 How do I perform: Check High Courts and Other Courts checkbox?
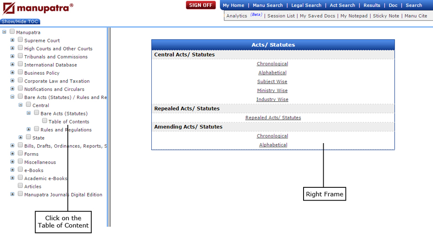pos(20,48)
